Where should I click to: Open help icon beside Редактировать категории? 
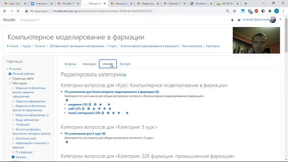coord(125,75)
